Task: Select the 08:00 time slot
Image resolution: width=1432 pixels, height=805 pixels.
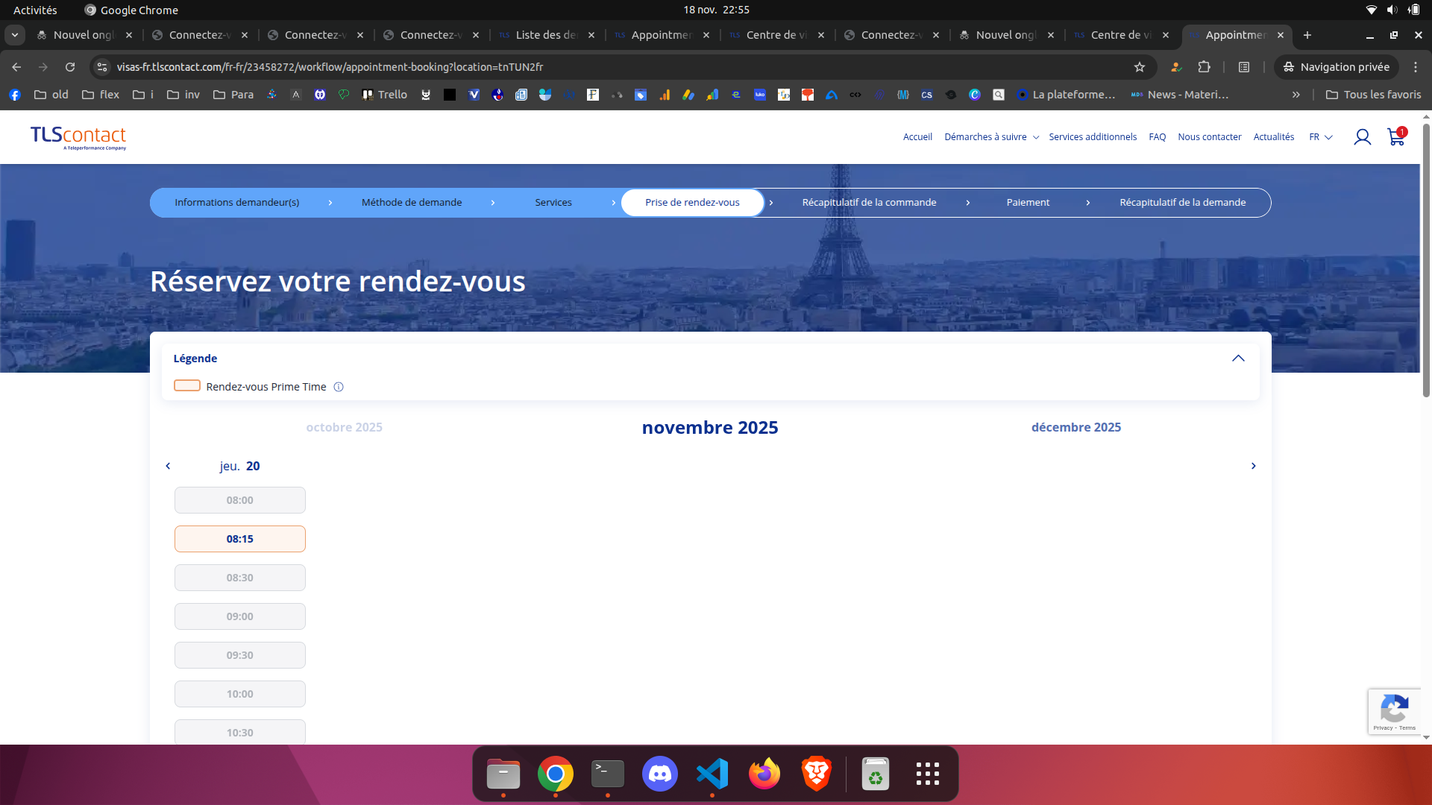Action: (240, 500)
